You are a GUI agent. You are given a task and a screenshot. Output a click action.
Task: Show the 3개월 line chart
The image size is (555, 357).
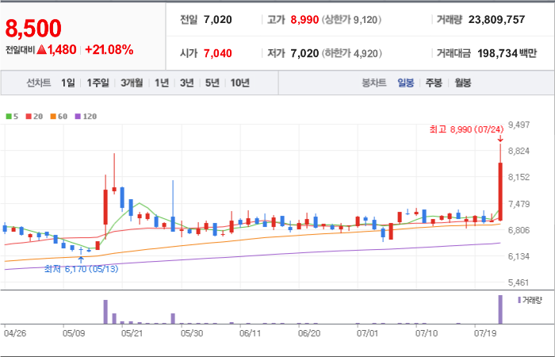[132, 83]
